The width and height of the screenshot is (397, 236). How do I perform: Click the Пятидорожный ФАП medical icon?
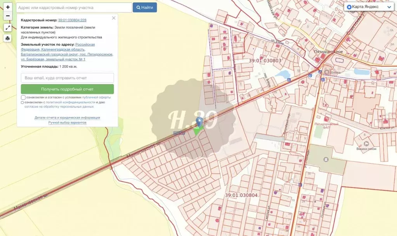326,119
